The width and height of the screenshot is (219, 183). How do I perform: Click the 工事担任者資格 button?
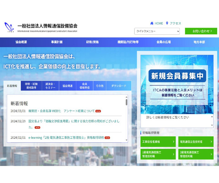pos(158,142)
